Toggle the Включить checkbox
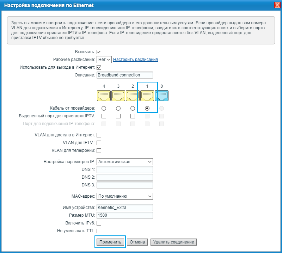Viewport: 282px width, 253px height. 99,52
